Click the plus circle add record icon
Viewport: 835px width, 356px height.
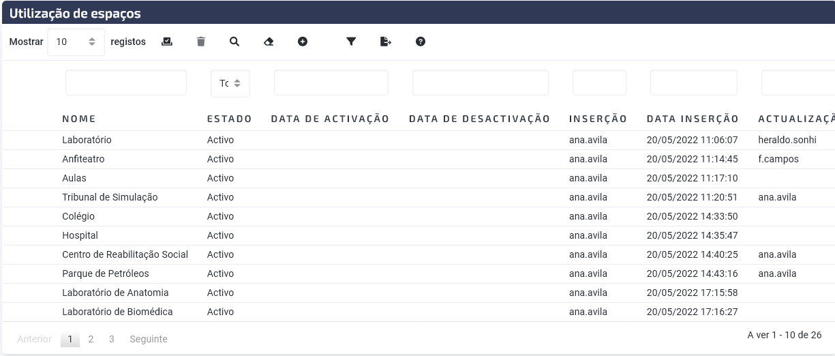[x=303, y=42]
